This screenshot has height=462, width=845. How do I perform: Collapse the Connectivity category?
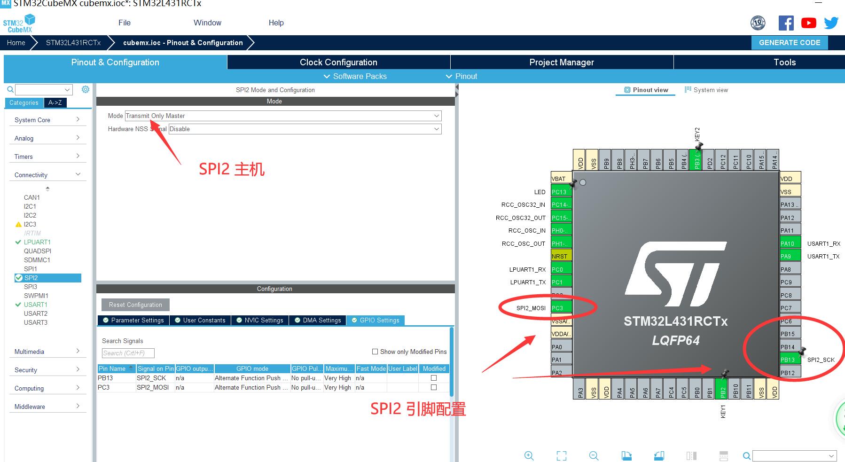click(x=47, y=175)
